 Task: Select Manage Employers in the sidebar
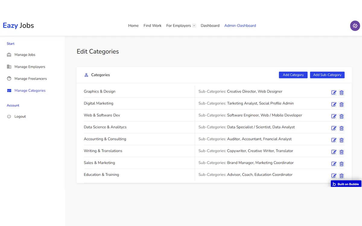[x=30, y=67]
